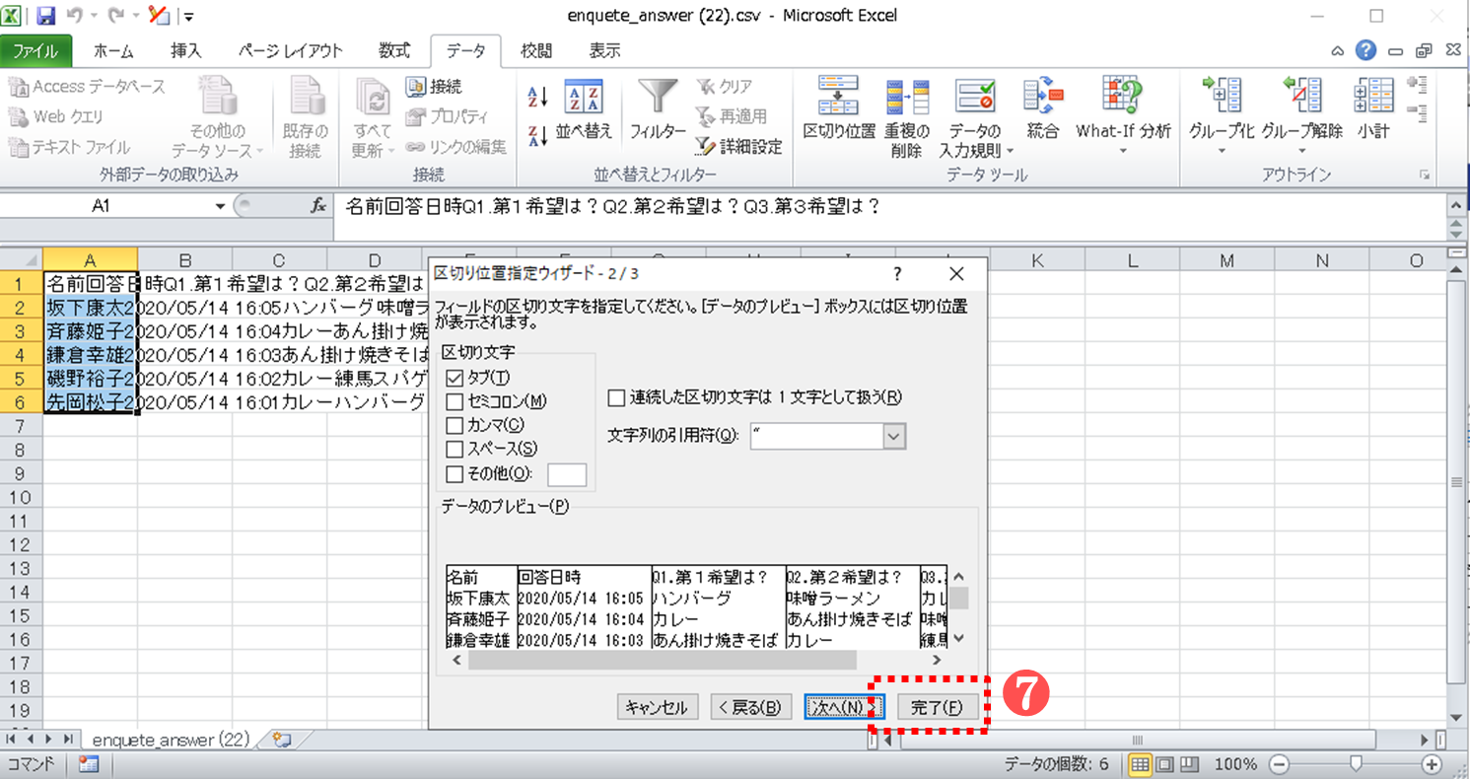This screenshot has width=1470, height=779.
Task: Click the Text to Columns (区切り位置) icon
Action: [x=838, y=97]
